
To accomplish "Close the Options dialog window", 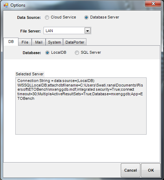I will coord(153,3).
